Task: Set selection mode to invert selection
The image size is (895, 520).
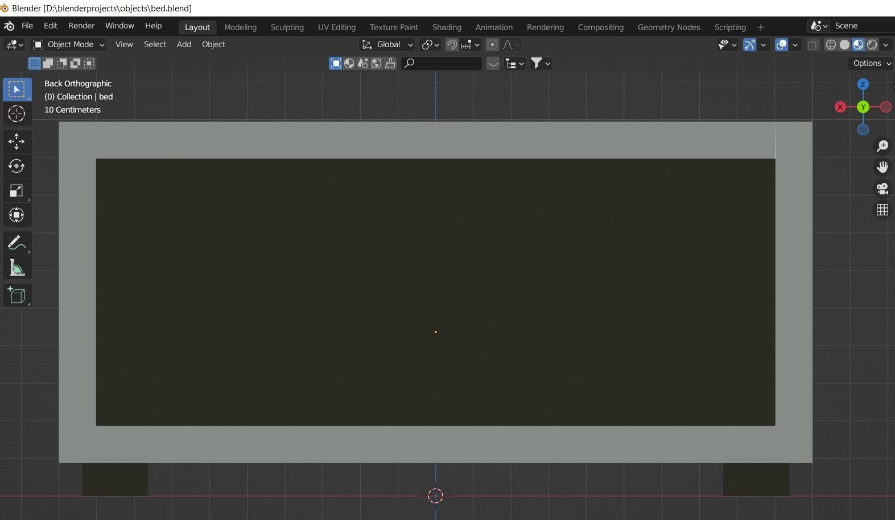Action: pos(76,63)
